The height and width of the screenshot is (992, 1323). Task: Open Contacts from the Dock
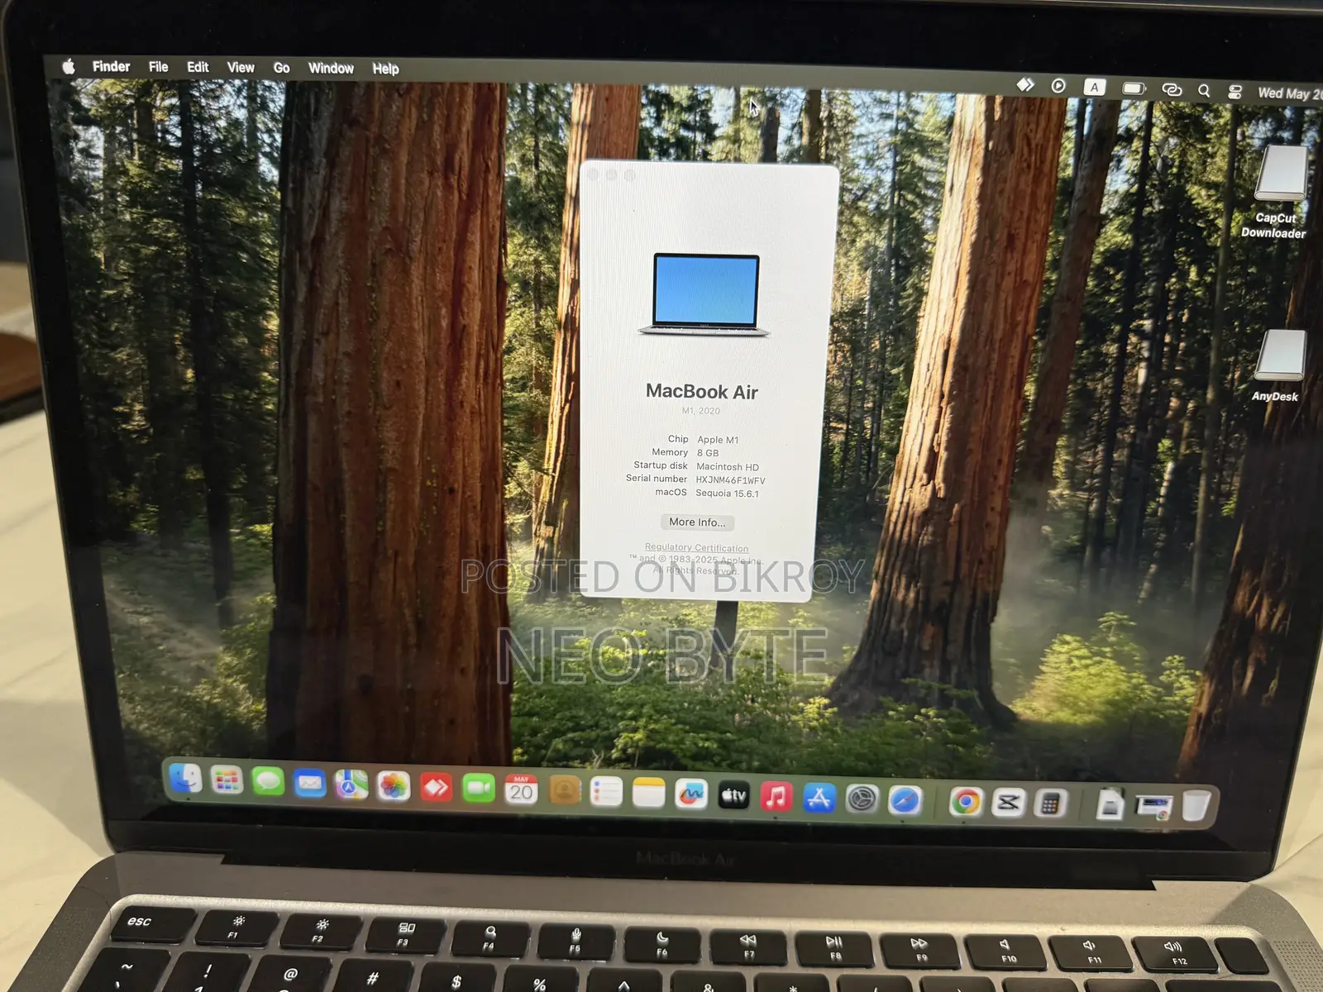[x=564, y=791]
